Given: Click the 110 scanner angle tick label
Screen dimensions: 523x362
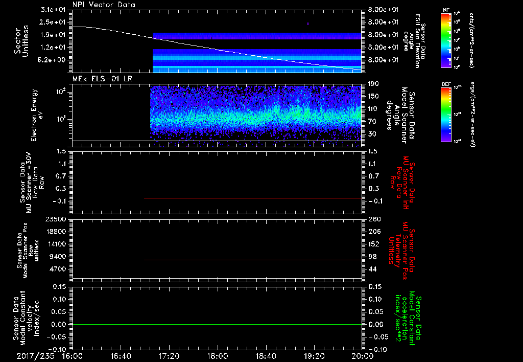Looking at the screenshot, I should (373, 109).
